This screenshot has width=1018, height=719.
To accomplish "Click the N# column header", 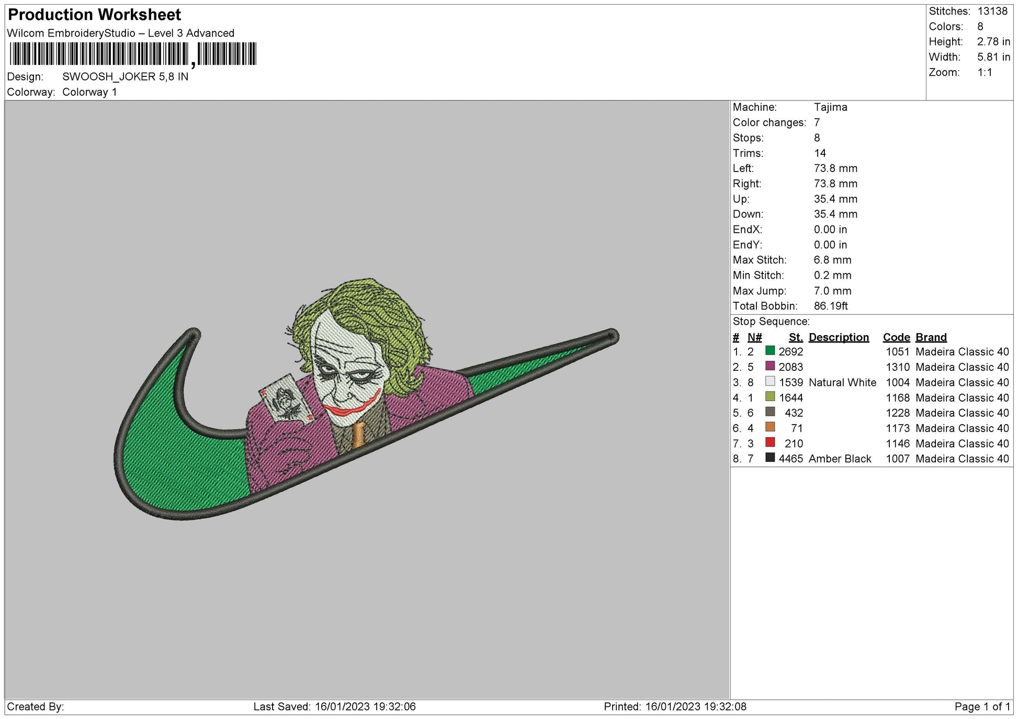I will [x=754, y=337].
